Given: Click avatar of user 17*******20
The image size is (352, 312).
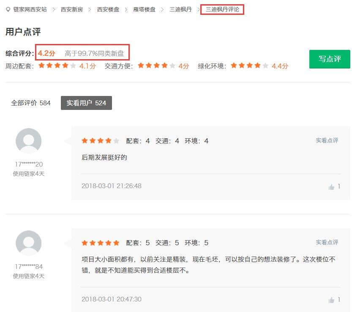Looking at the screenshot, I should point(28,141).
